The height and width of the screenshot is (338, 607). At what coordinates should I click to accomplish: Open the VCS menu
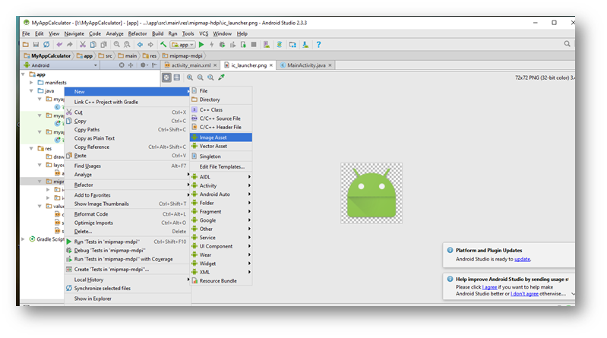click(204, 33)
